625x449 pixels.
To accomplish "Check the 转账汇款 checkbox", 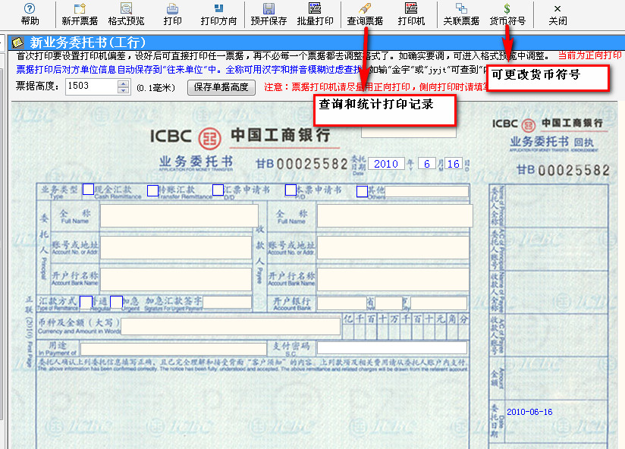I will (x=152, y=190).
